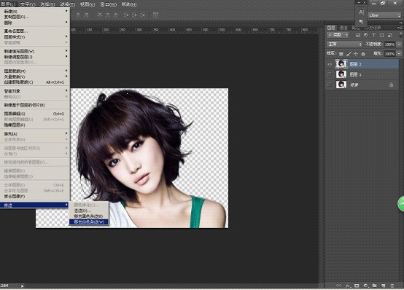Open the workspace dropdown in options bar
Screen dimensions: 404x290
click(384, 15)
